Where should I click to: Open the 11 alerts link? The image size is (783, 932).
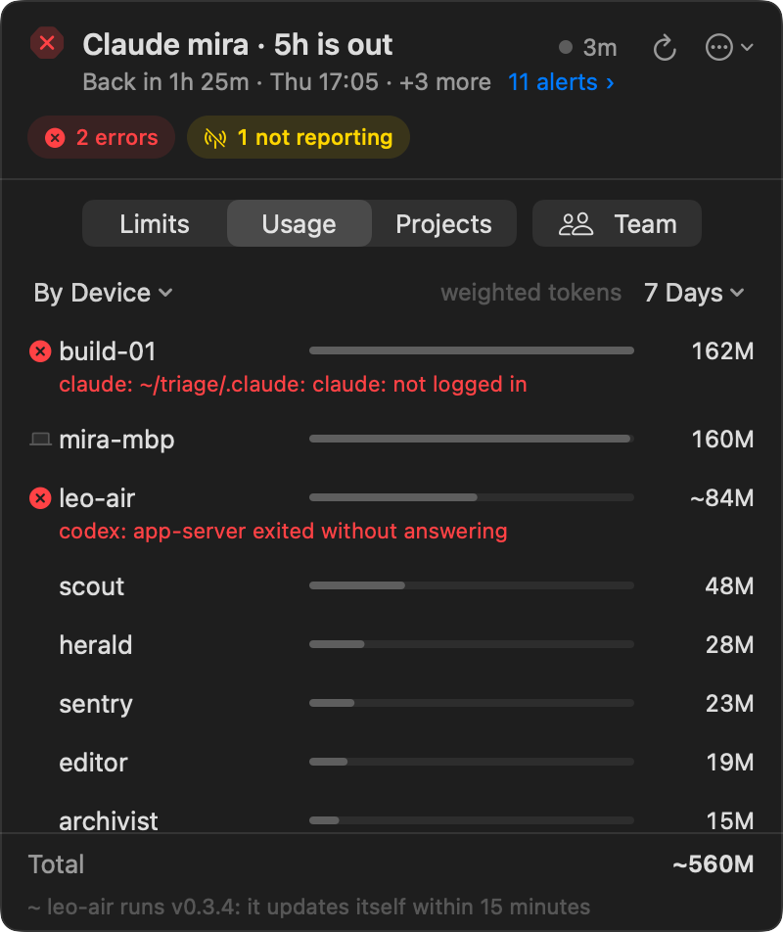point(561,82)
